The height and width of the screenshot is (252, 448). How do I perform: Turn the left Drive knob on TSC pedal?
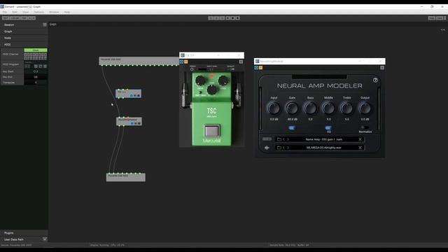click(x=200, y=81)
